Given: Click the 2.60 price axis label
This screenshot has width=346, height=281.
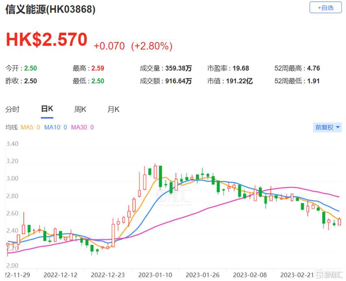Looking at the screenshot, I should [12, 213].
